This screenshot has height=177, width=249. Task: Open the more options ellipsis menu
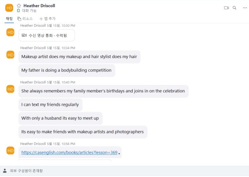245,8
